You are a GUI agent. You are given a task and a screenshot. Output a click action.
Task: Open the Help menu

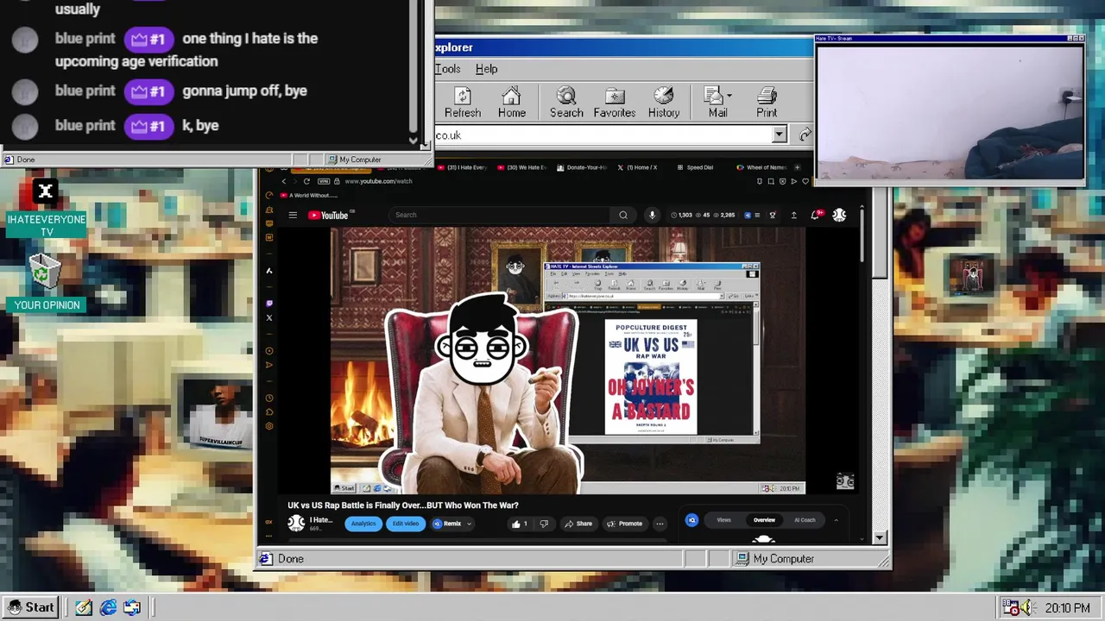(x=486, y=69)
